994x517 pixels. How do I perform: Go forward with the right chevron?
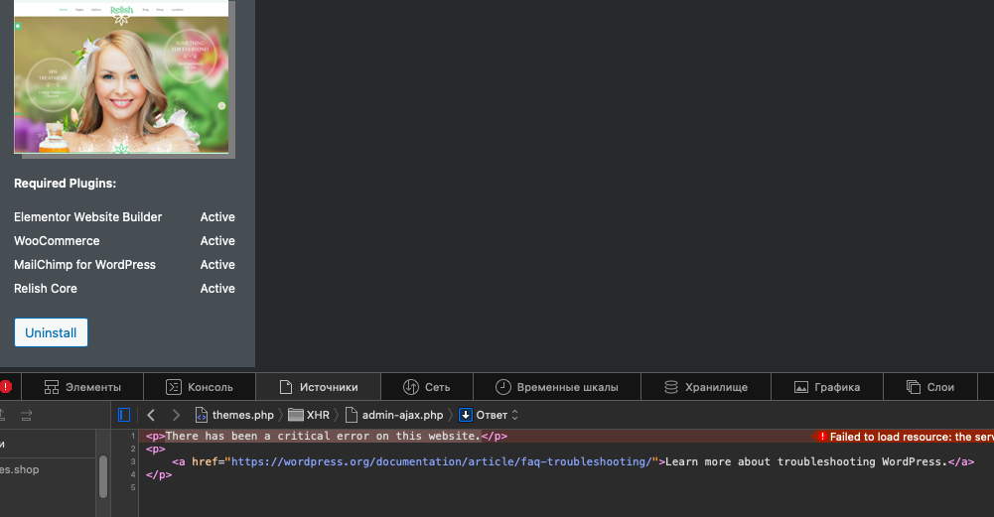tap(176, 415)
